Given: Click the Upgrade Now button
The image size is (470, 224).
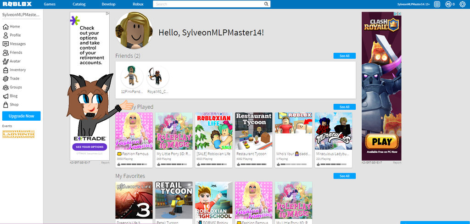Looking at the screenshot, I should tap(21, 116).
